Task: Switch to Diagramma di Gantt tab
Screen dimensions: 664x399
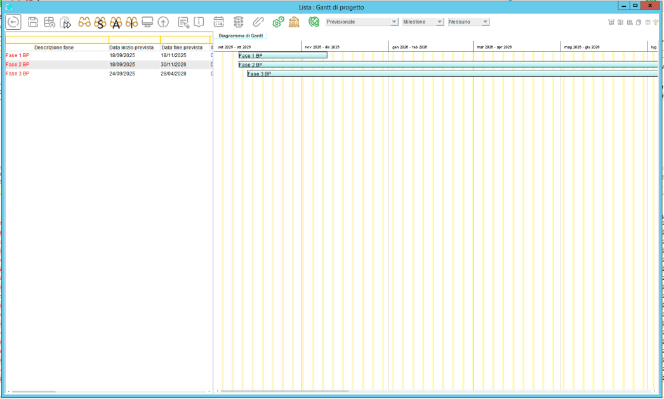Action: click(x=241, y=36)
